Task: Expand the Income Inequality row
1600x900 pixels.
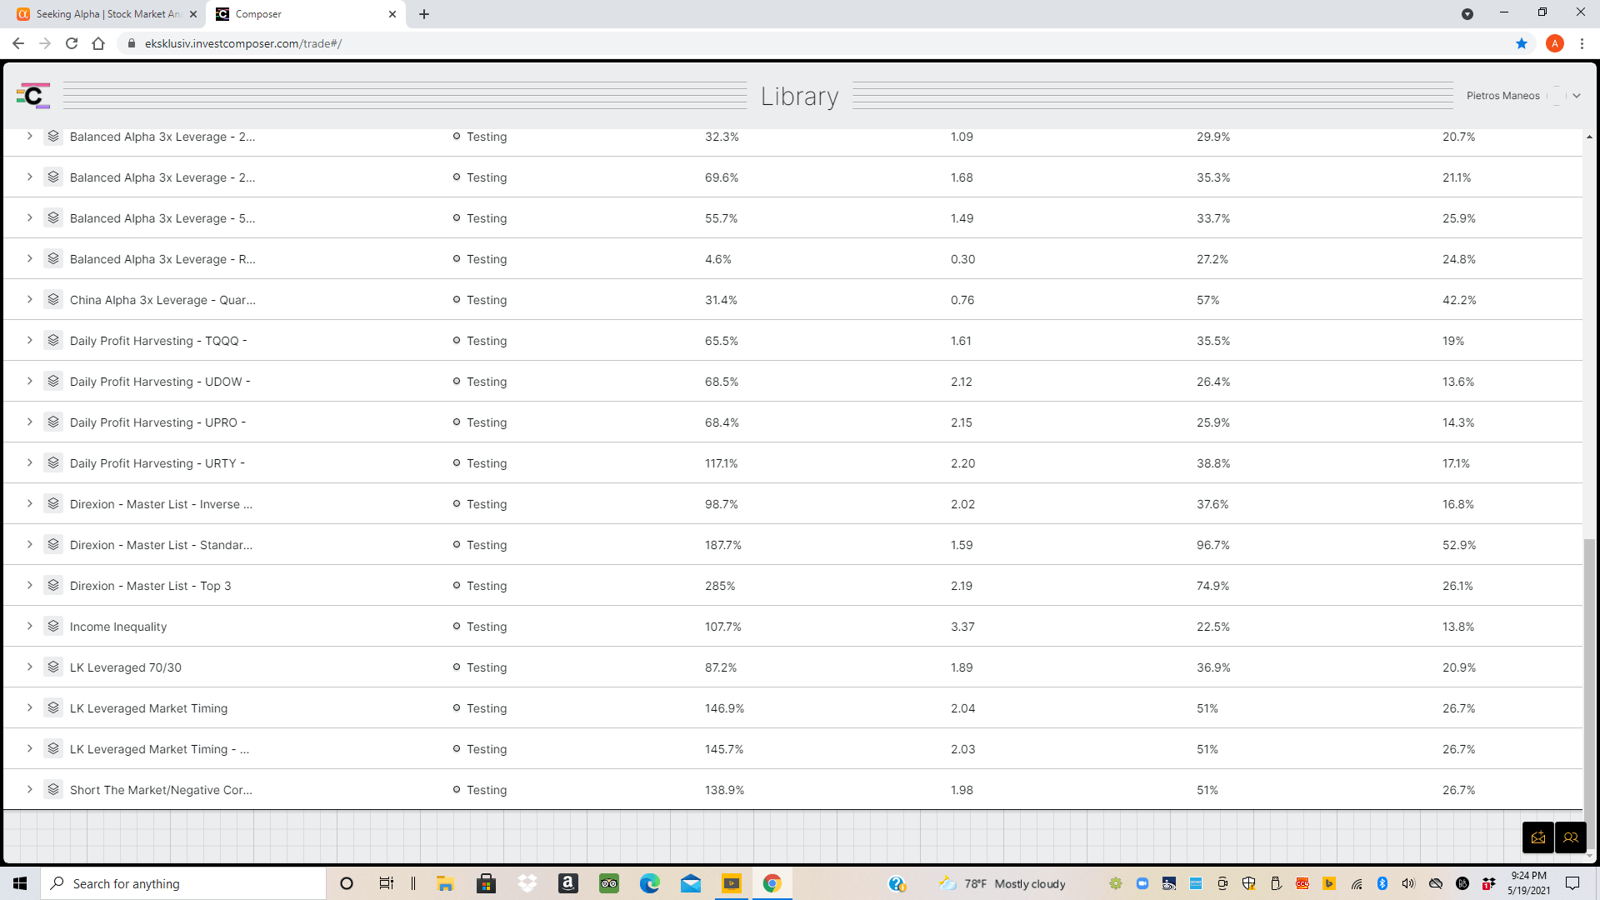Action: click(29, 626)
